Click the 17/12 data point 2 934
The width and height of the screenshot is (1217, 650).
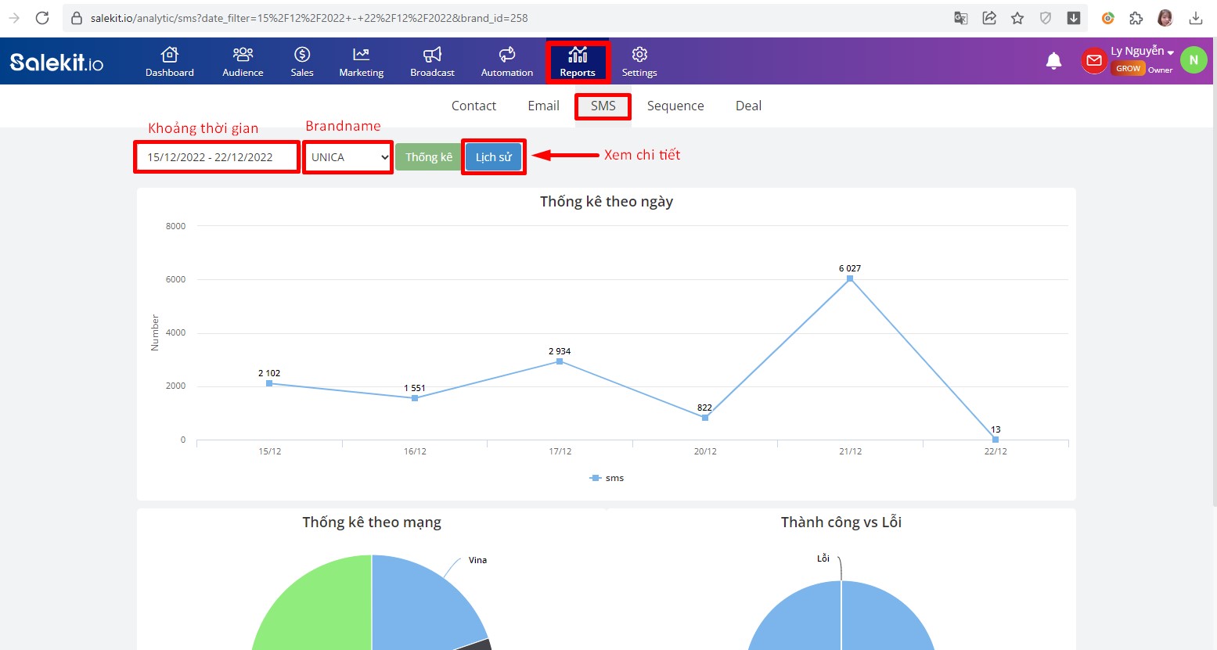[560, 361]
